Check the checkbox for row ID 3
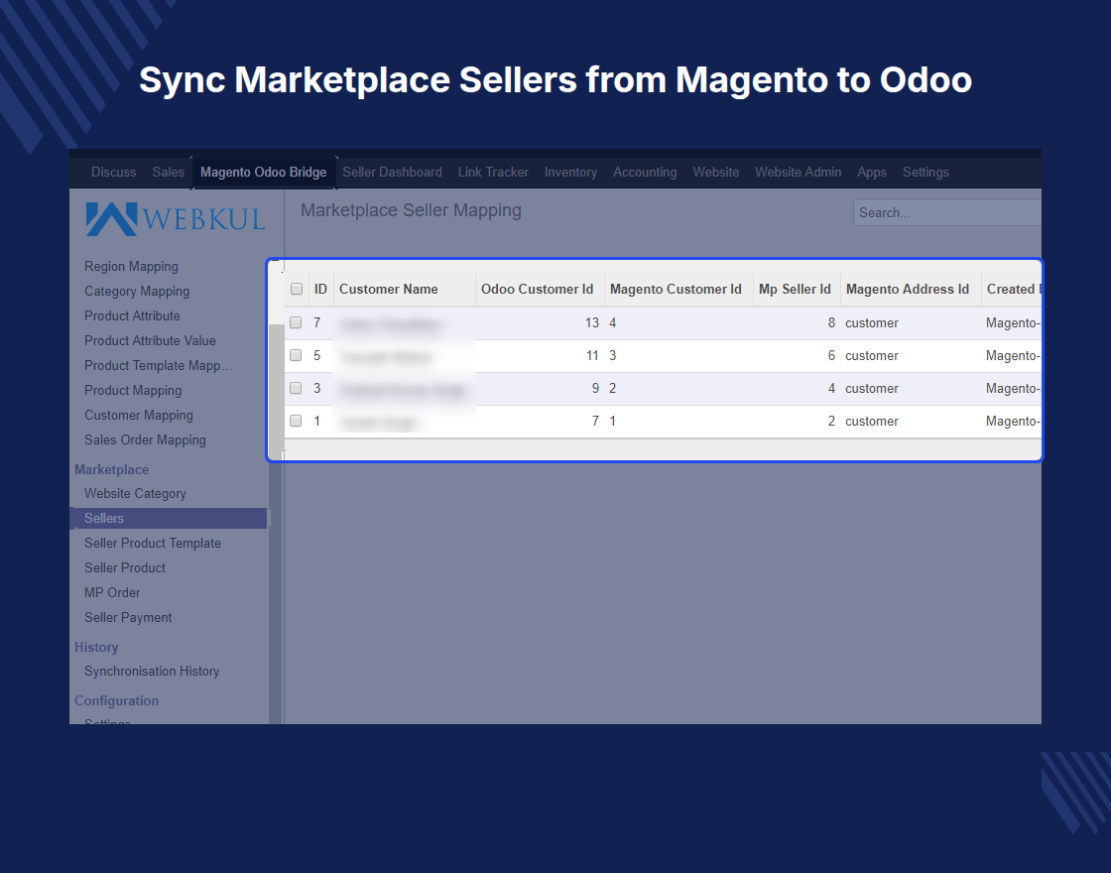1111x873 pixels. click(x=297, y=388)
